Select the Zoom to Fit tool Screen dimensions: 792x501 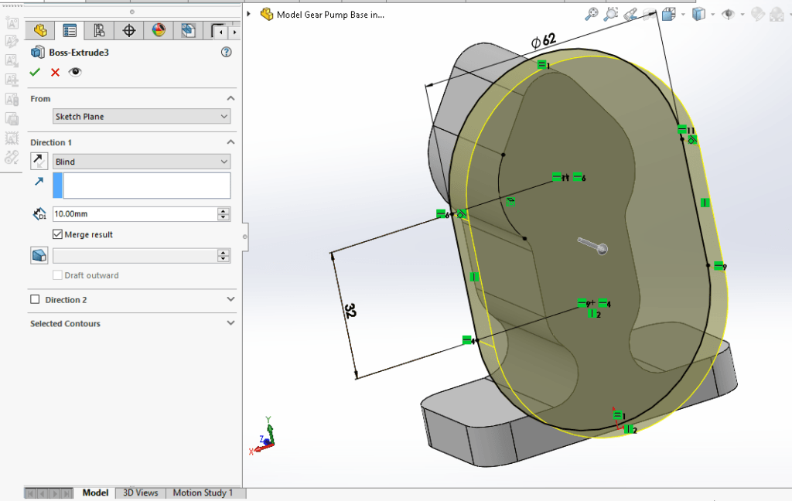click(x=592, y=15)
